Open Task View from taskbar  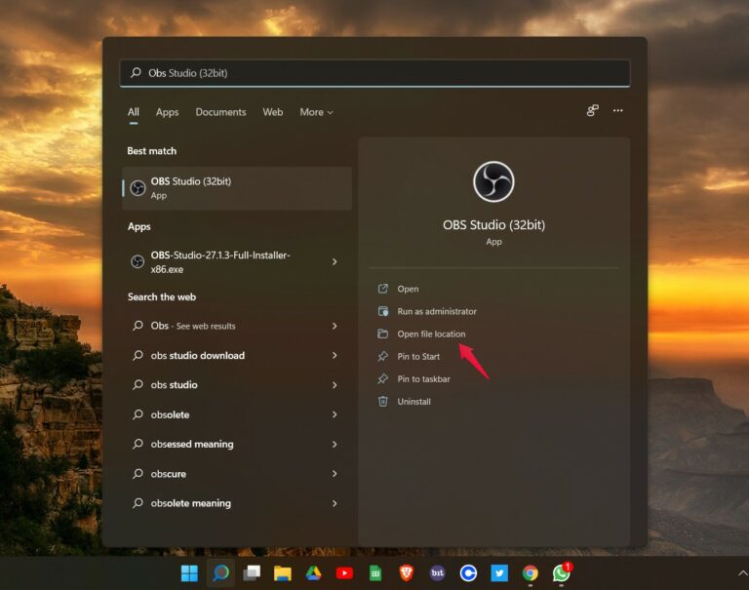(252, 572)
